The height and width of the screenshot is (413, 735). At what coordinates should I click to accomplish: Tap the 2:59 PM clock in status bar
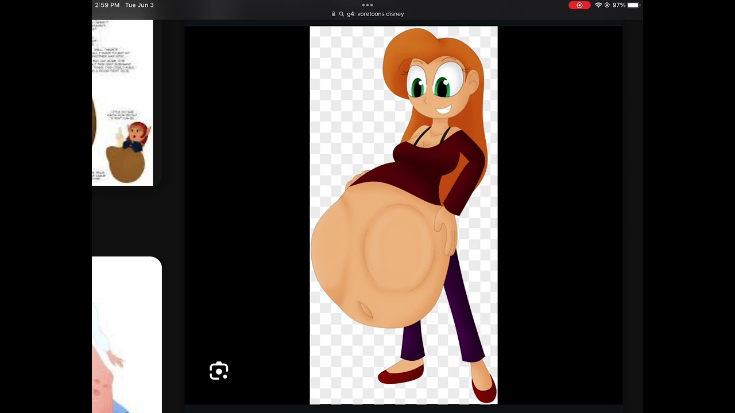point(107,5)
